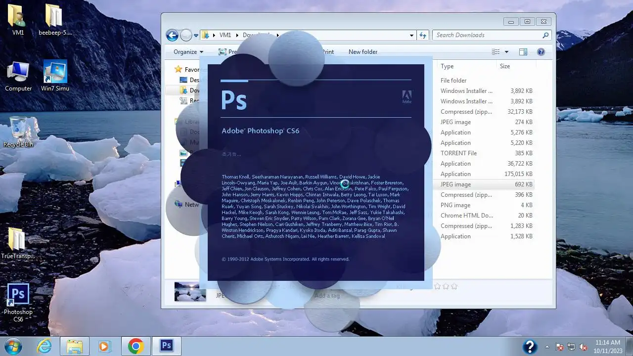Sort files by the Size column header
The height and width of the screenshot is (356, 633).
(x=504, y=66)
